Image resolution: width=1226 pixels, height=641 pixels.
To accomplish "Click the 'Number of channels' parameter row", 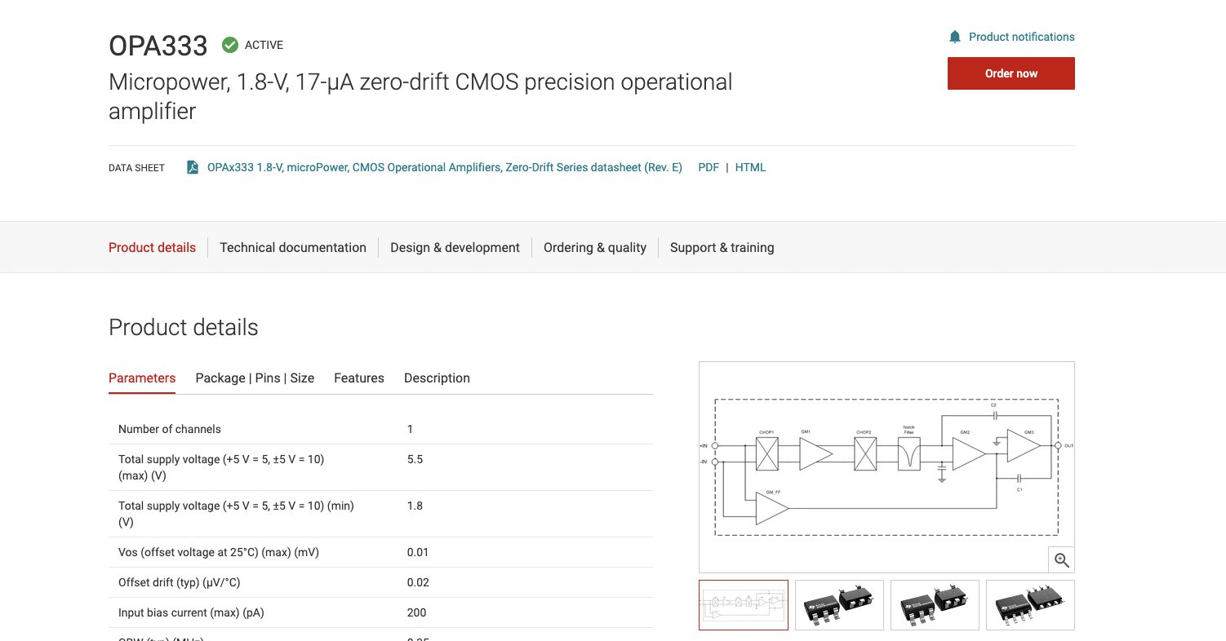I will tap(380, 429).
